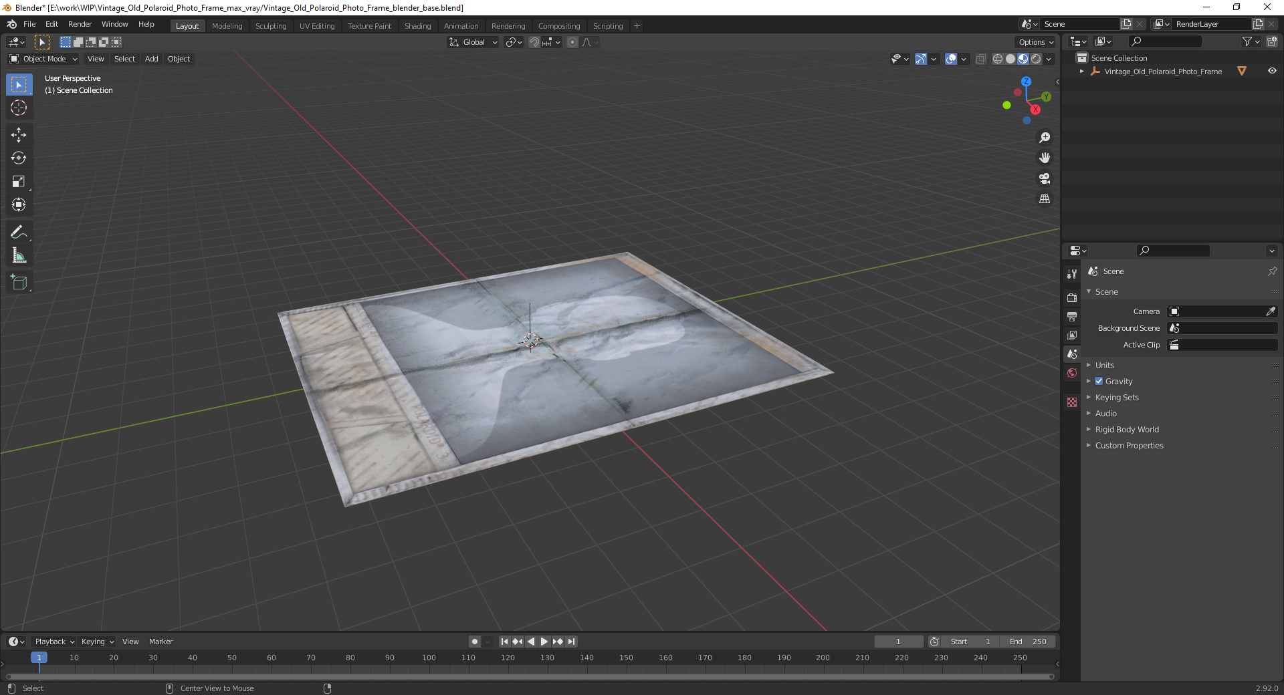This screenshot has width=1284, height=695.
Task: Open the Object Mode dropdown
Action: 43,59
